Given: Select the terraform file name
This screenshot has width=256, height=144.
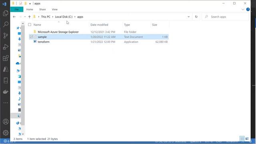Looking at the screenshot, I should (44, 42).
